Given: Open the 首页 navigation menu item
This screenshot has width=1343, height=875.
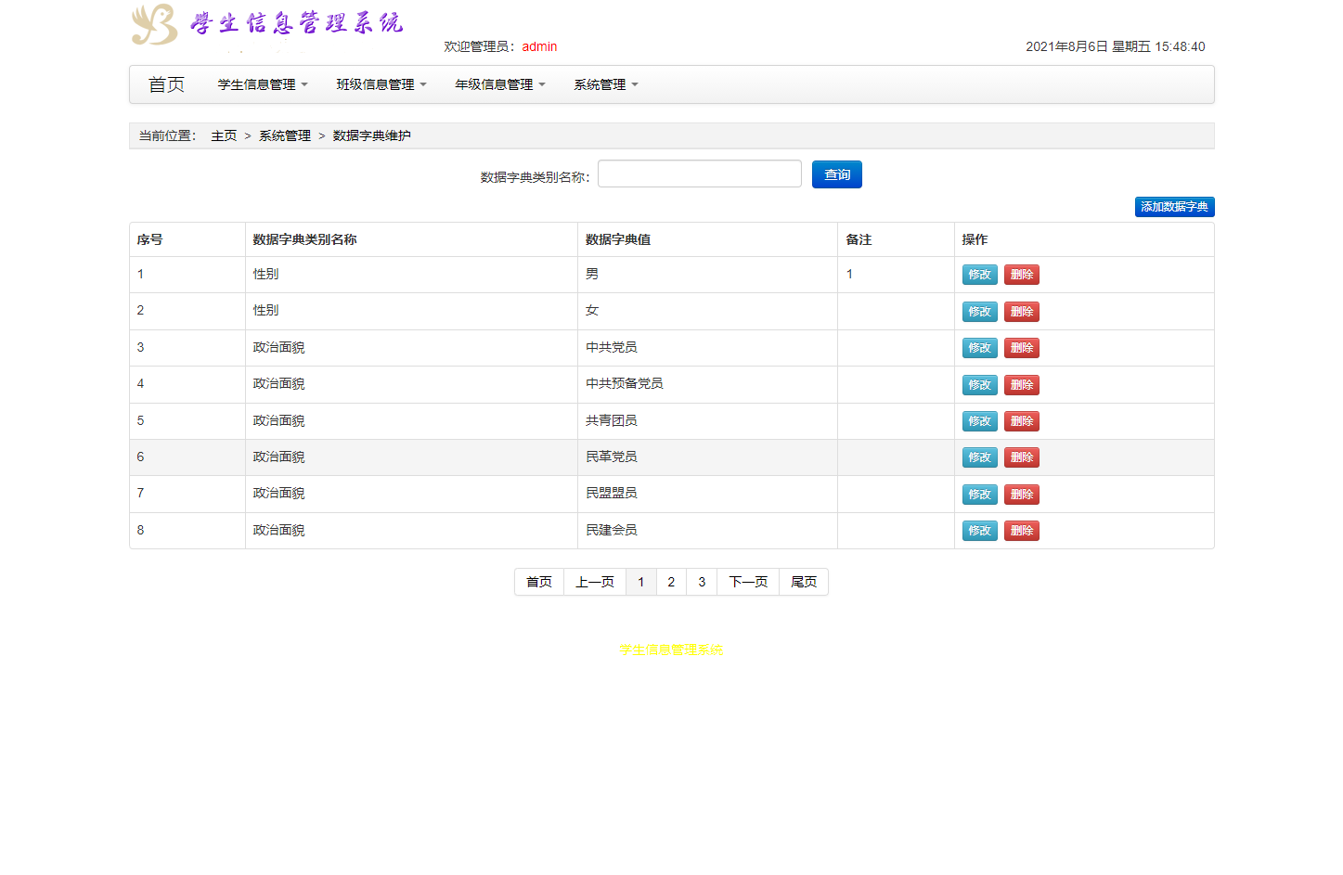Looking at the screenshot, I should pos(165,84).
